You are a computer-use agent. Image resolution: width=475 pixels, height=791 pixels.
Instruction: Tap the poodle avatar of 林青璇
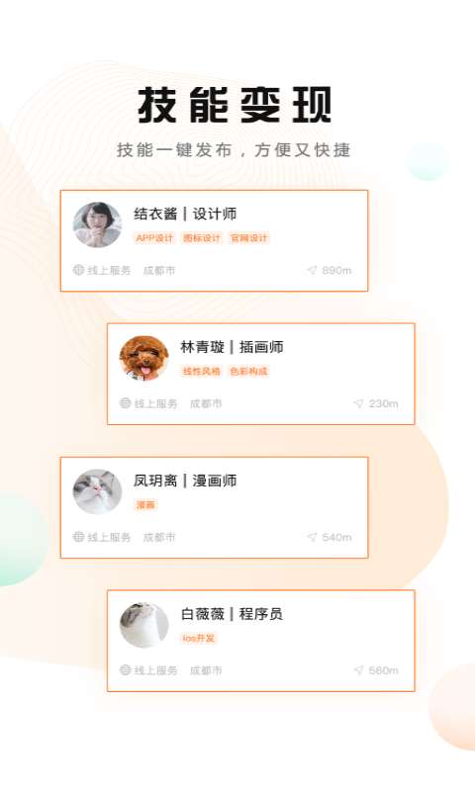coord(143,358)
